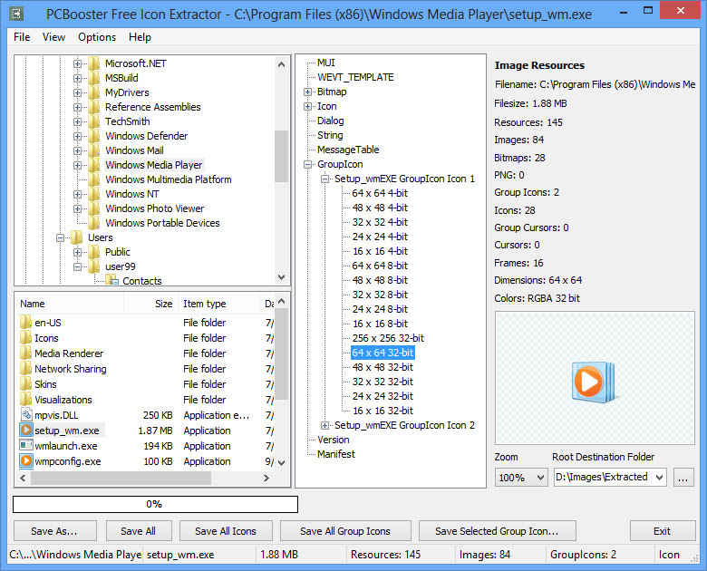Open the Options menu

tap(97, 37)
